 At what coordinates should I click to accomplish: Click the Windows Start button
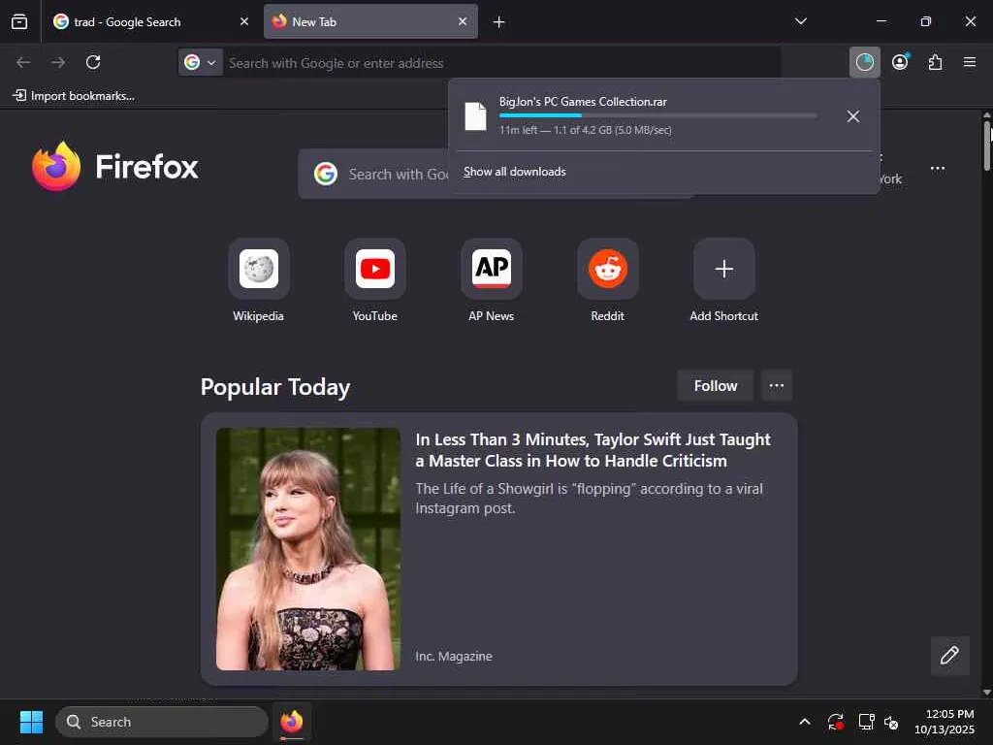[x=31, y=722]
